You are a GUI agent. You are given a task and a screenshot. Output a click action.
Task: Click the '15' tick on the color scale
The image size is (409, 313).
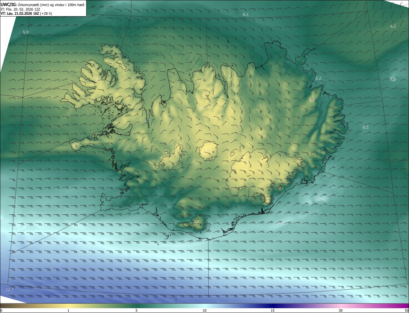tap(273, 310)
